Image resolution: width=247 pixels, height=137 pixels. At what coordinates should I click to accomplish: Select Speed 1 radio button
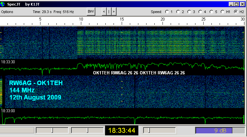click(167, 12)
